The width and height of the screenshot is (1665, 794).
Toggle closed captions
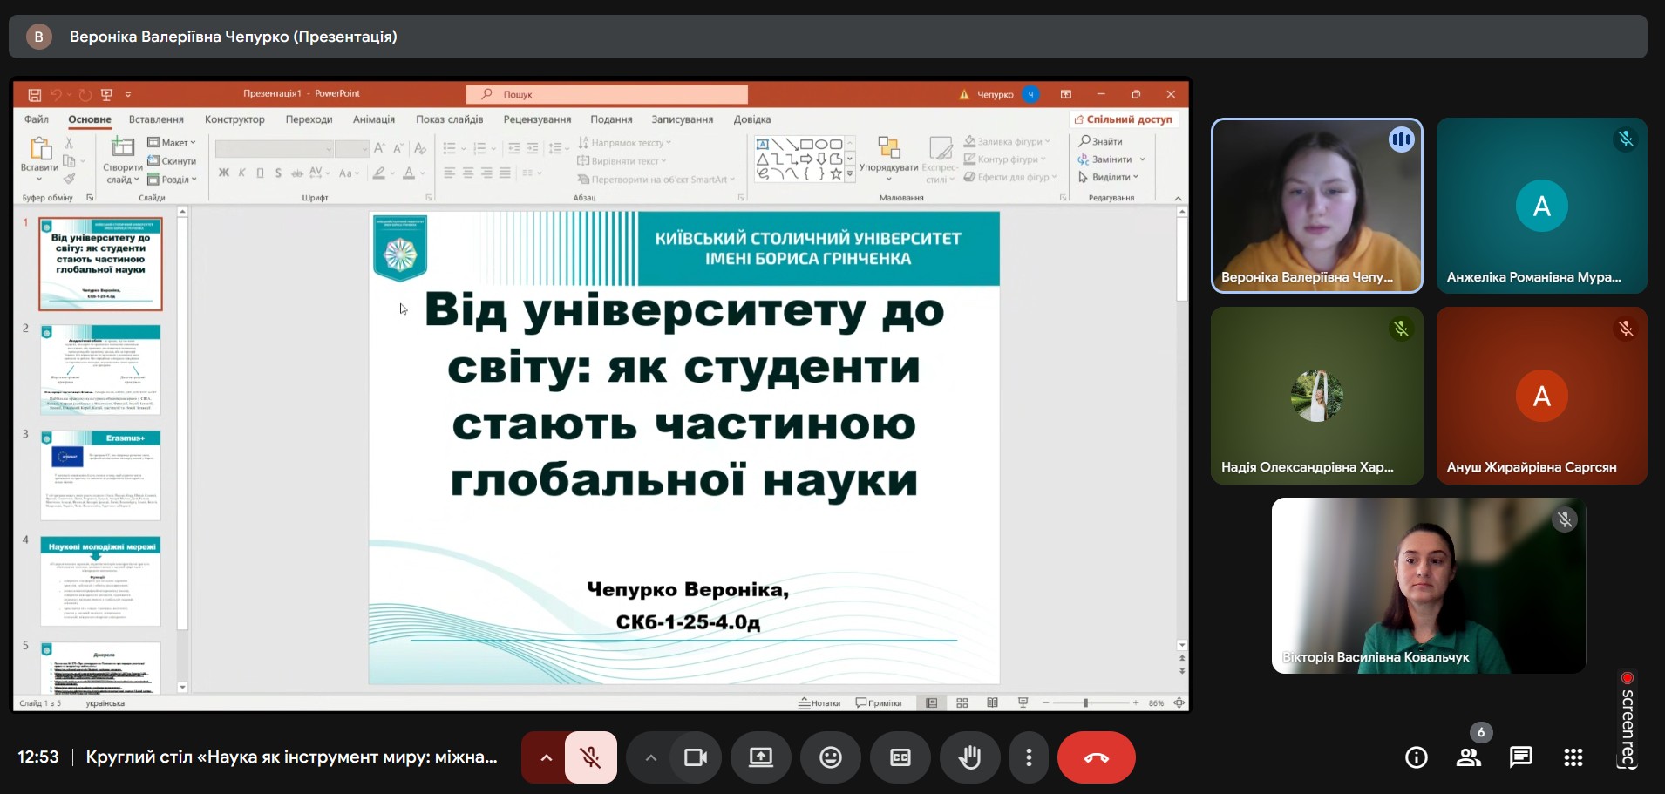tap(900, 757)
